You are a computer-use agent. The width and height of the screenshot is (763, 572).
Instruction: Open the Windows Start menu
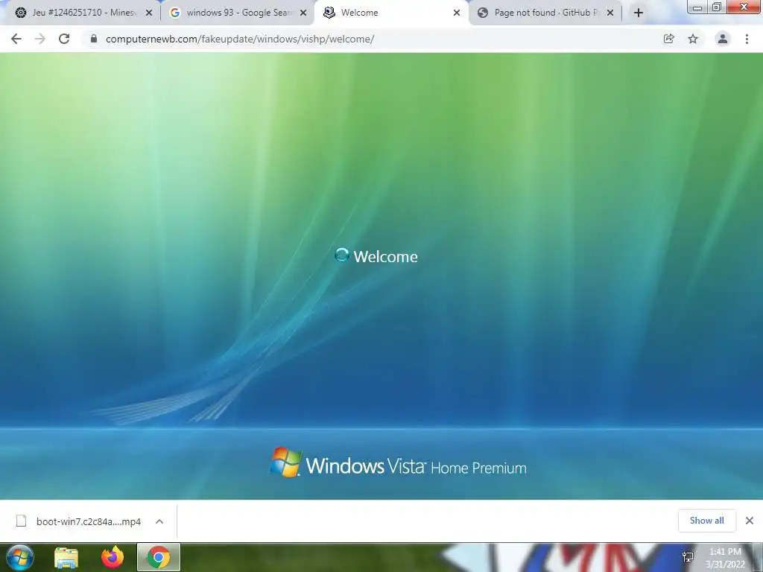(20, 557)
